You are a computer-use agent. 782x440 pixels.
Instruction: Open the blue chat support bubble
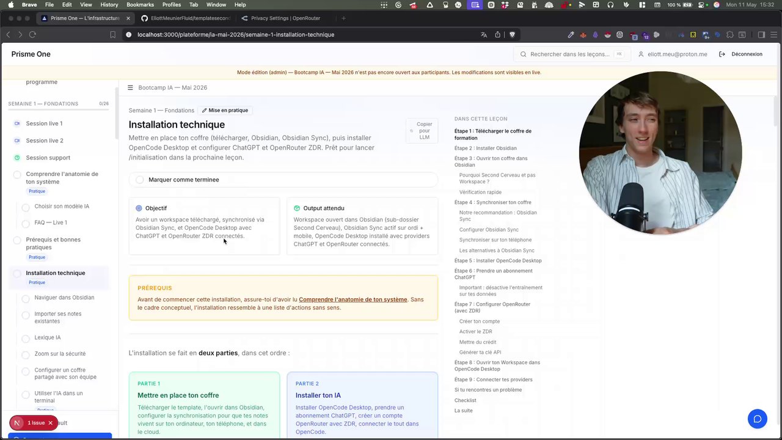click(757, 419)
